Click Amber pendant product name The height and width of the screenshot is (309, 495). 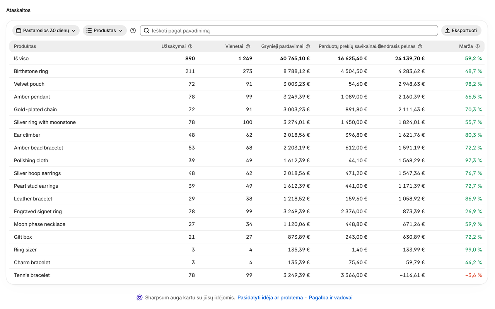pyautogui.click(x=32, y=97)
